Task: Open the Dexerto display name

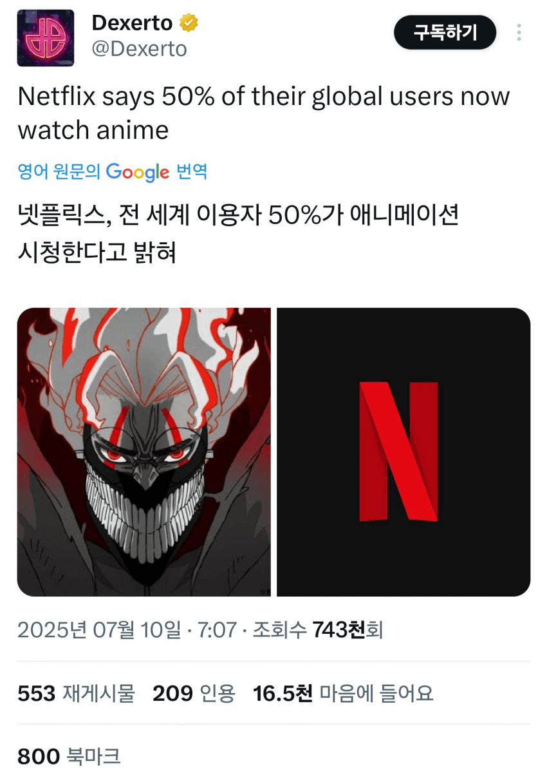Action: [133, 23]
